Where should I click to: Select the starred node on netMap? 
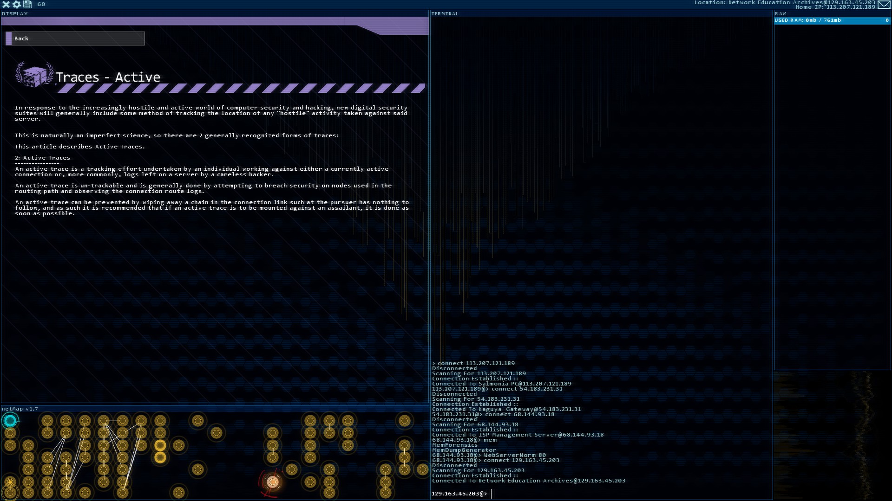pyautogui.click(x=10, y=482)
